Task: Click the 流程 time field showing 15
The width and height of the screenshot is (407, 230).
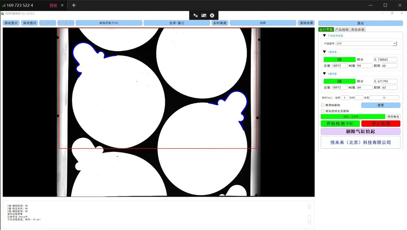Action: (384, 98)
